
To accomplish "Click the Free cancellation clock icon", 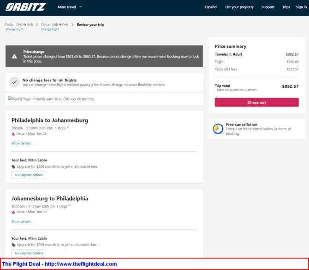I will point(218,129).
